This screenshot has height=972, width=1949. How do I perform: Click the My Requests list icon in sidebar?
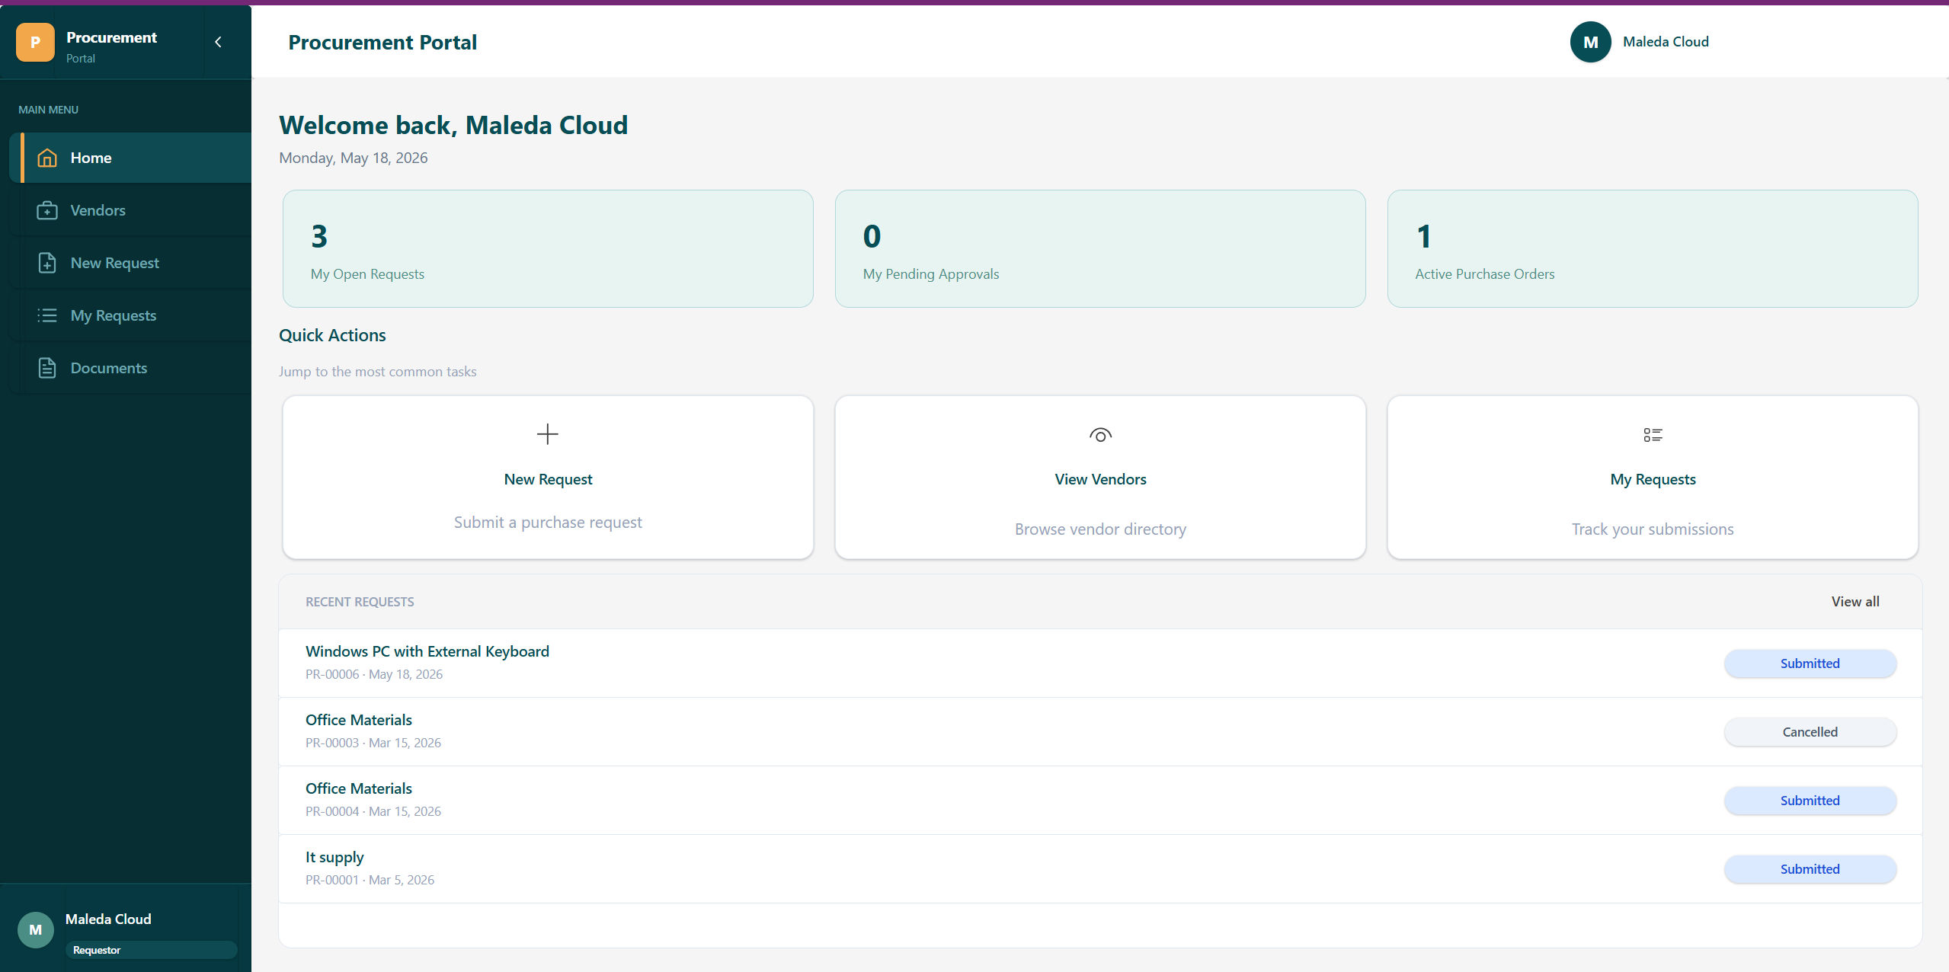point(47,315)
